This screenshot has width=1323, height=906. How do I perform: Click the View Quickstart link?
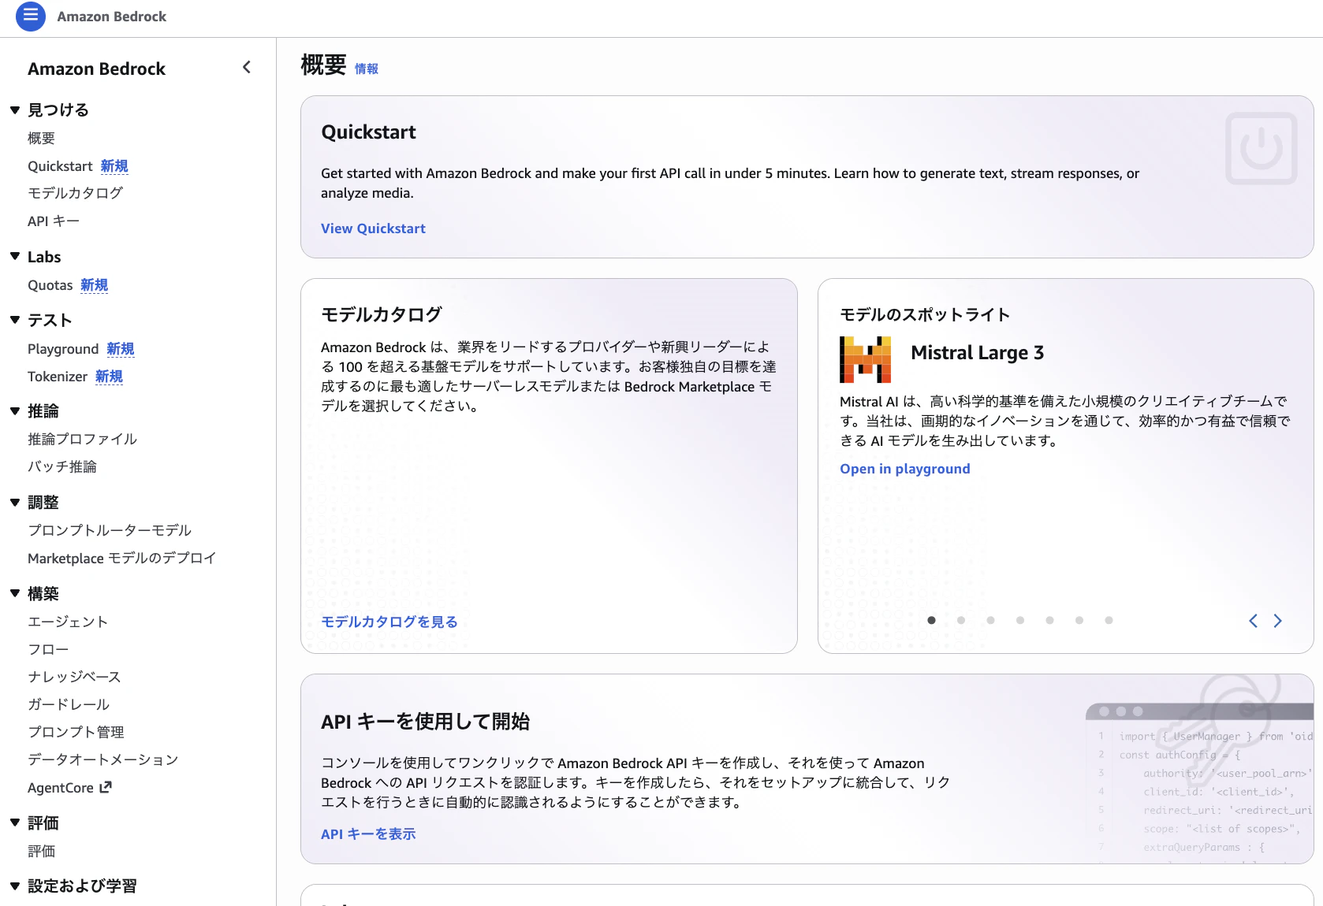pyautogui.click(x=373, y=228)
